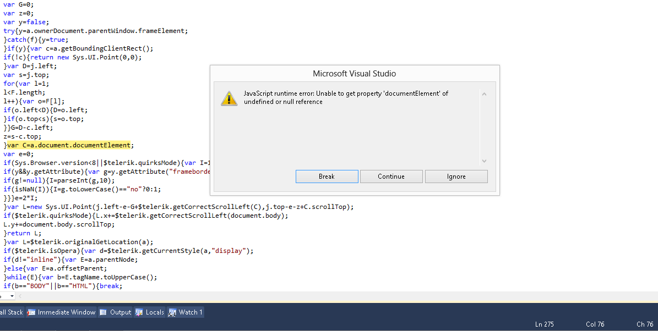The width and height of the screenshot is (658, 331).
Task: Click the highlighted a.document.documentElement code line
Action: tap(70, 145)
